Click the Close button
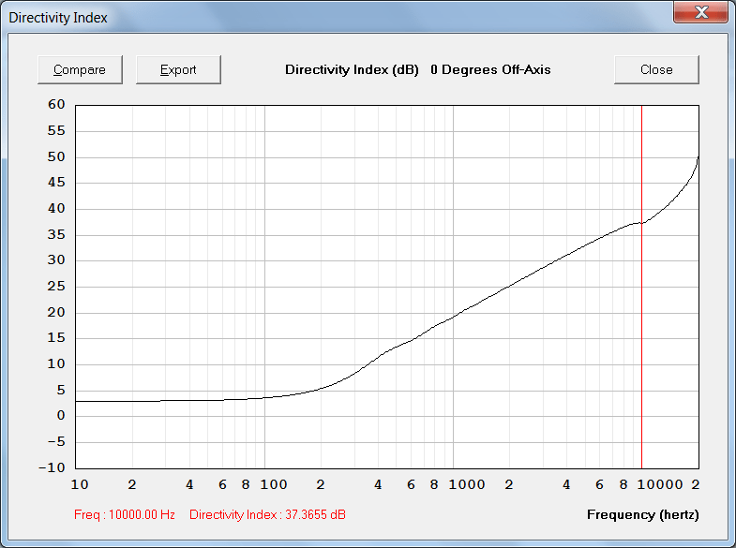Viewport: 736px width, 548px height. pos(656,70)
